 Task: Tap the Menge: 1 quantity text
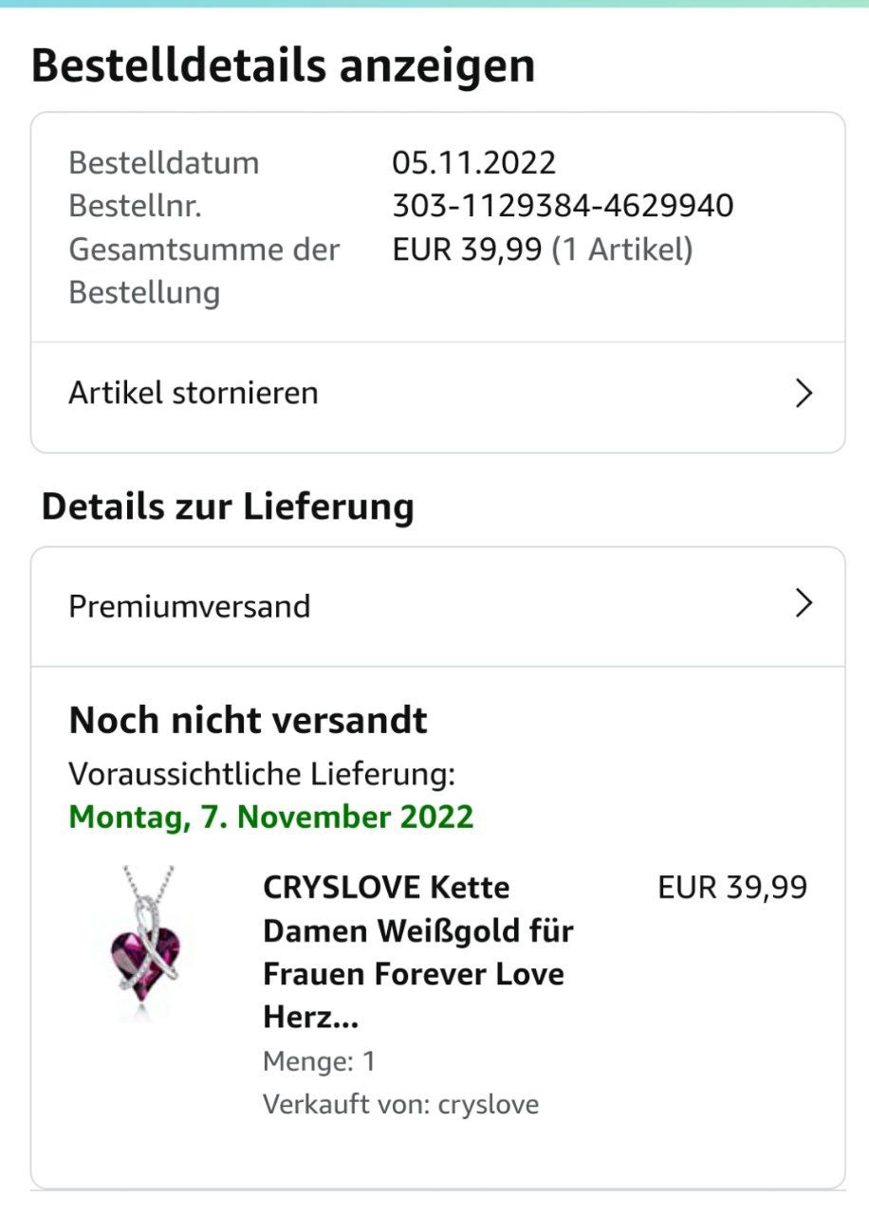click(319, 1060)
